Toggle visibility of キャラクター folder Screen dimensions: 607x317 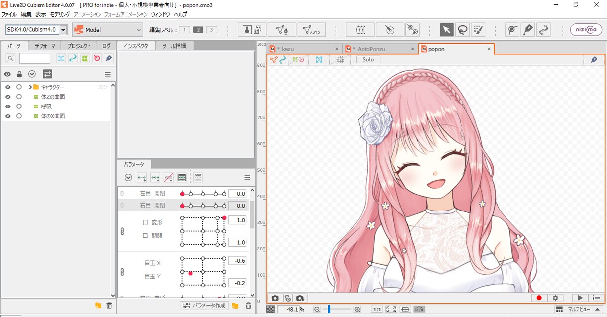coord(8,87)
